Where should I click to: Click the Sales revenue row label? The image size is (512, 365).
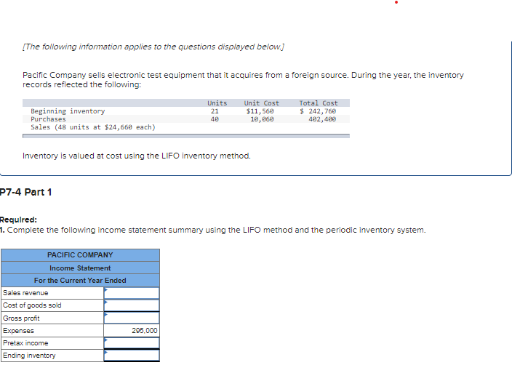pyautogui.click(x=25, y=293)
